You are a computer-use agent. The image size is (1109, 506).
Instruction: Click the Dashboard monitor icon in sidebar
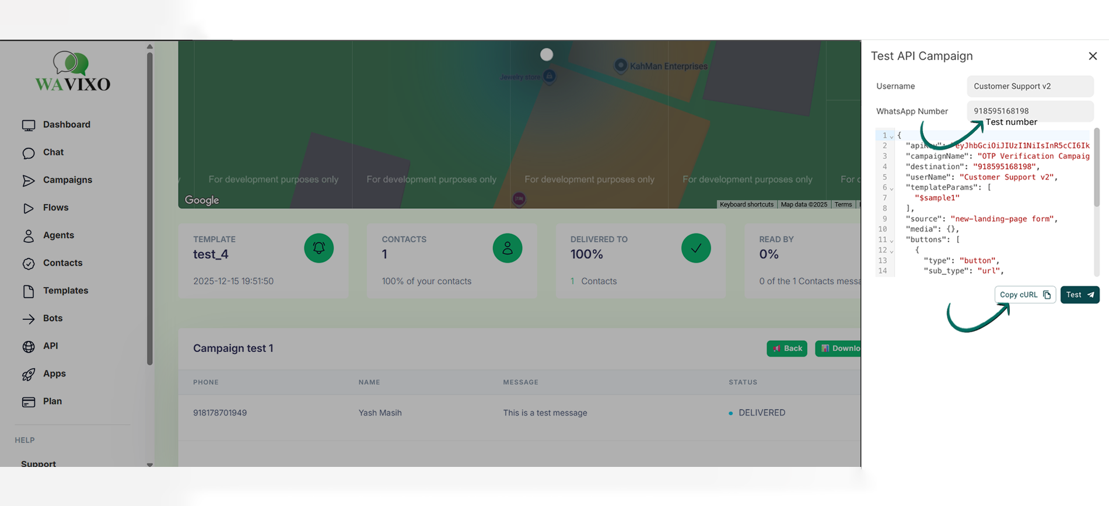click(x=29, y=125)
